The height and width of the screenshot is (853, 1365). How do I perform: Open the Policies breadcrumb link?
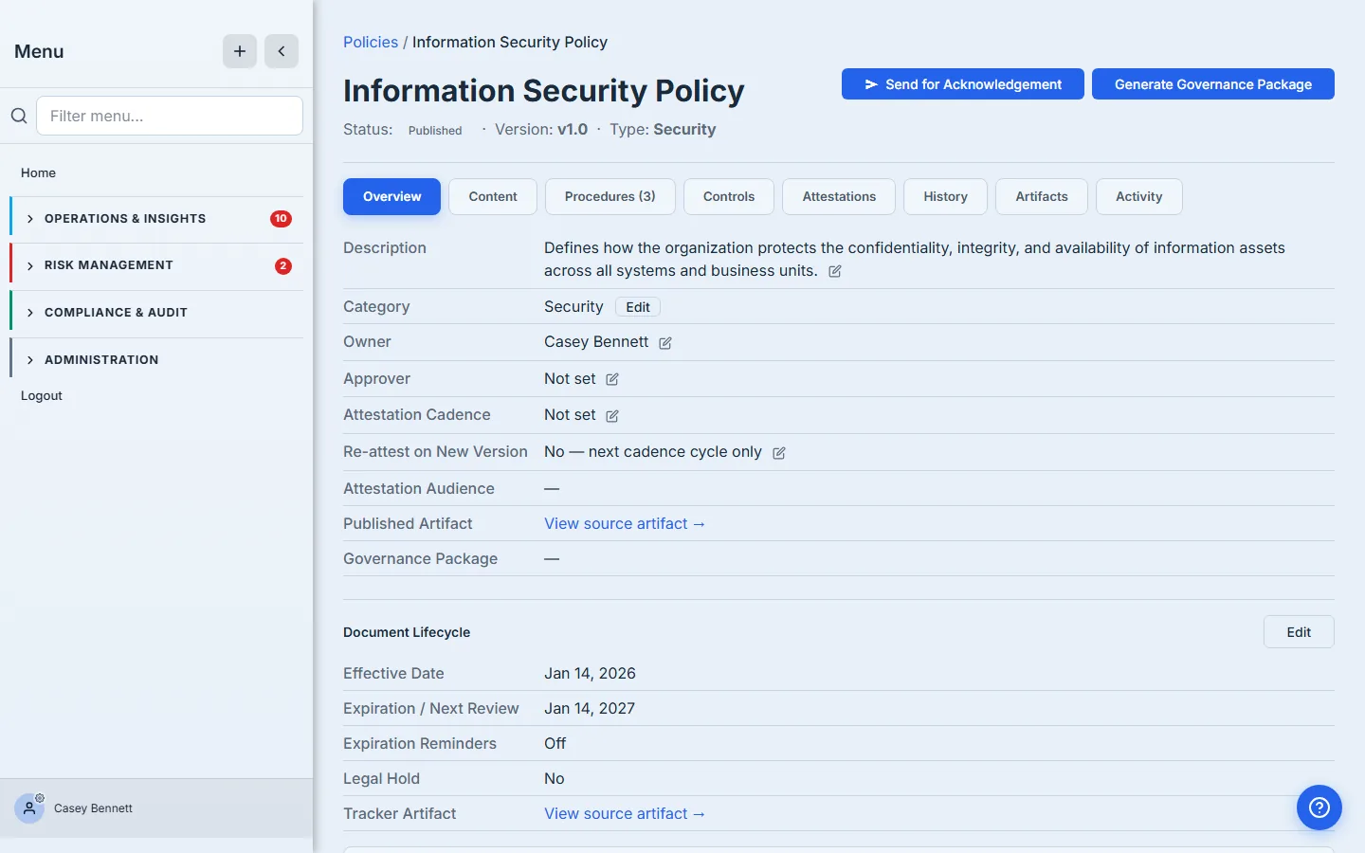pyautogui.click(x=371, y=43)
